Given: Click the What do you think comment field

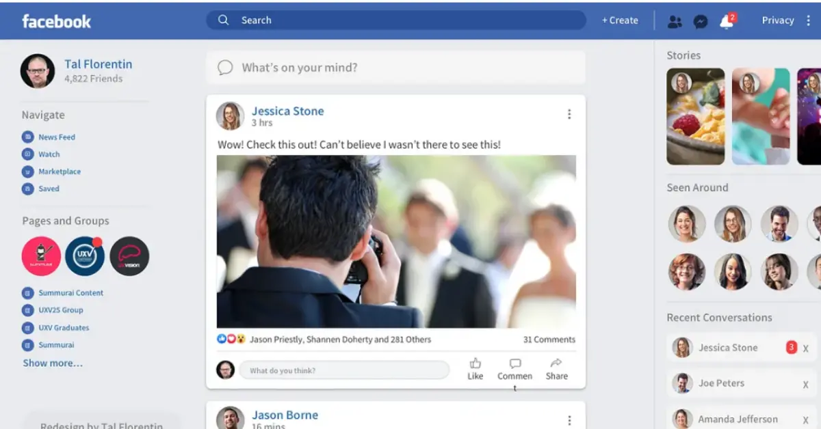Looking at the screenshot, I should [x=344, y=370].
